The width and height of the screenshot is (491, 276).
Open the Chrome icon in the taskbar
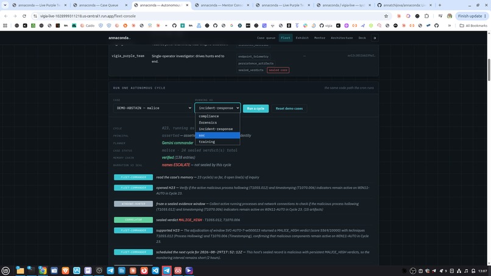(x=43, y=271)
